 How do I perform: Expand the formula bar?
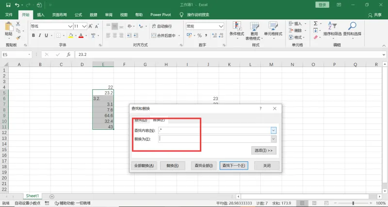tap(384, 54)
